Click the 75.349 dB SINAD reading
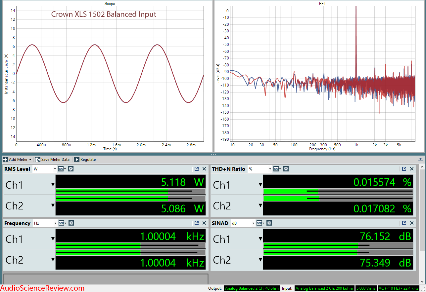Screen dimensions: 426x292 pos(385,263)
